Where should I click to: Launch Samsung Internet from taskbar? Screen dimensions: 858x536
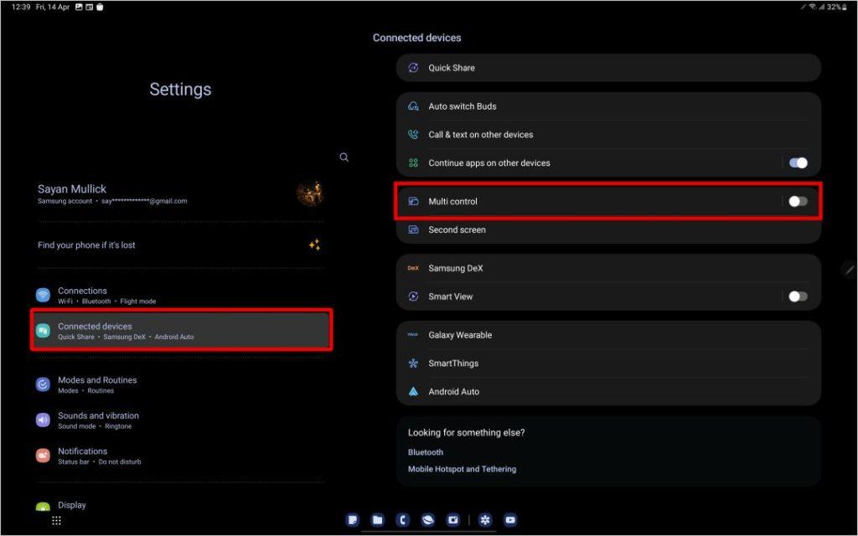pos(428,519)
